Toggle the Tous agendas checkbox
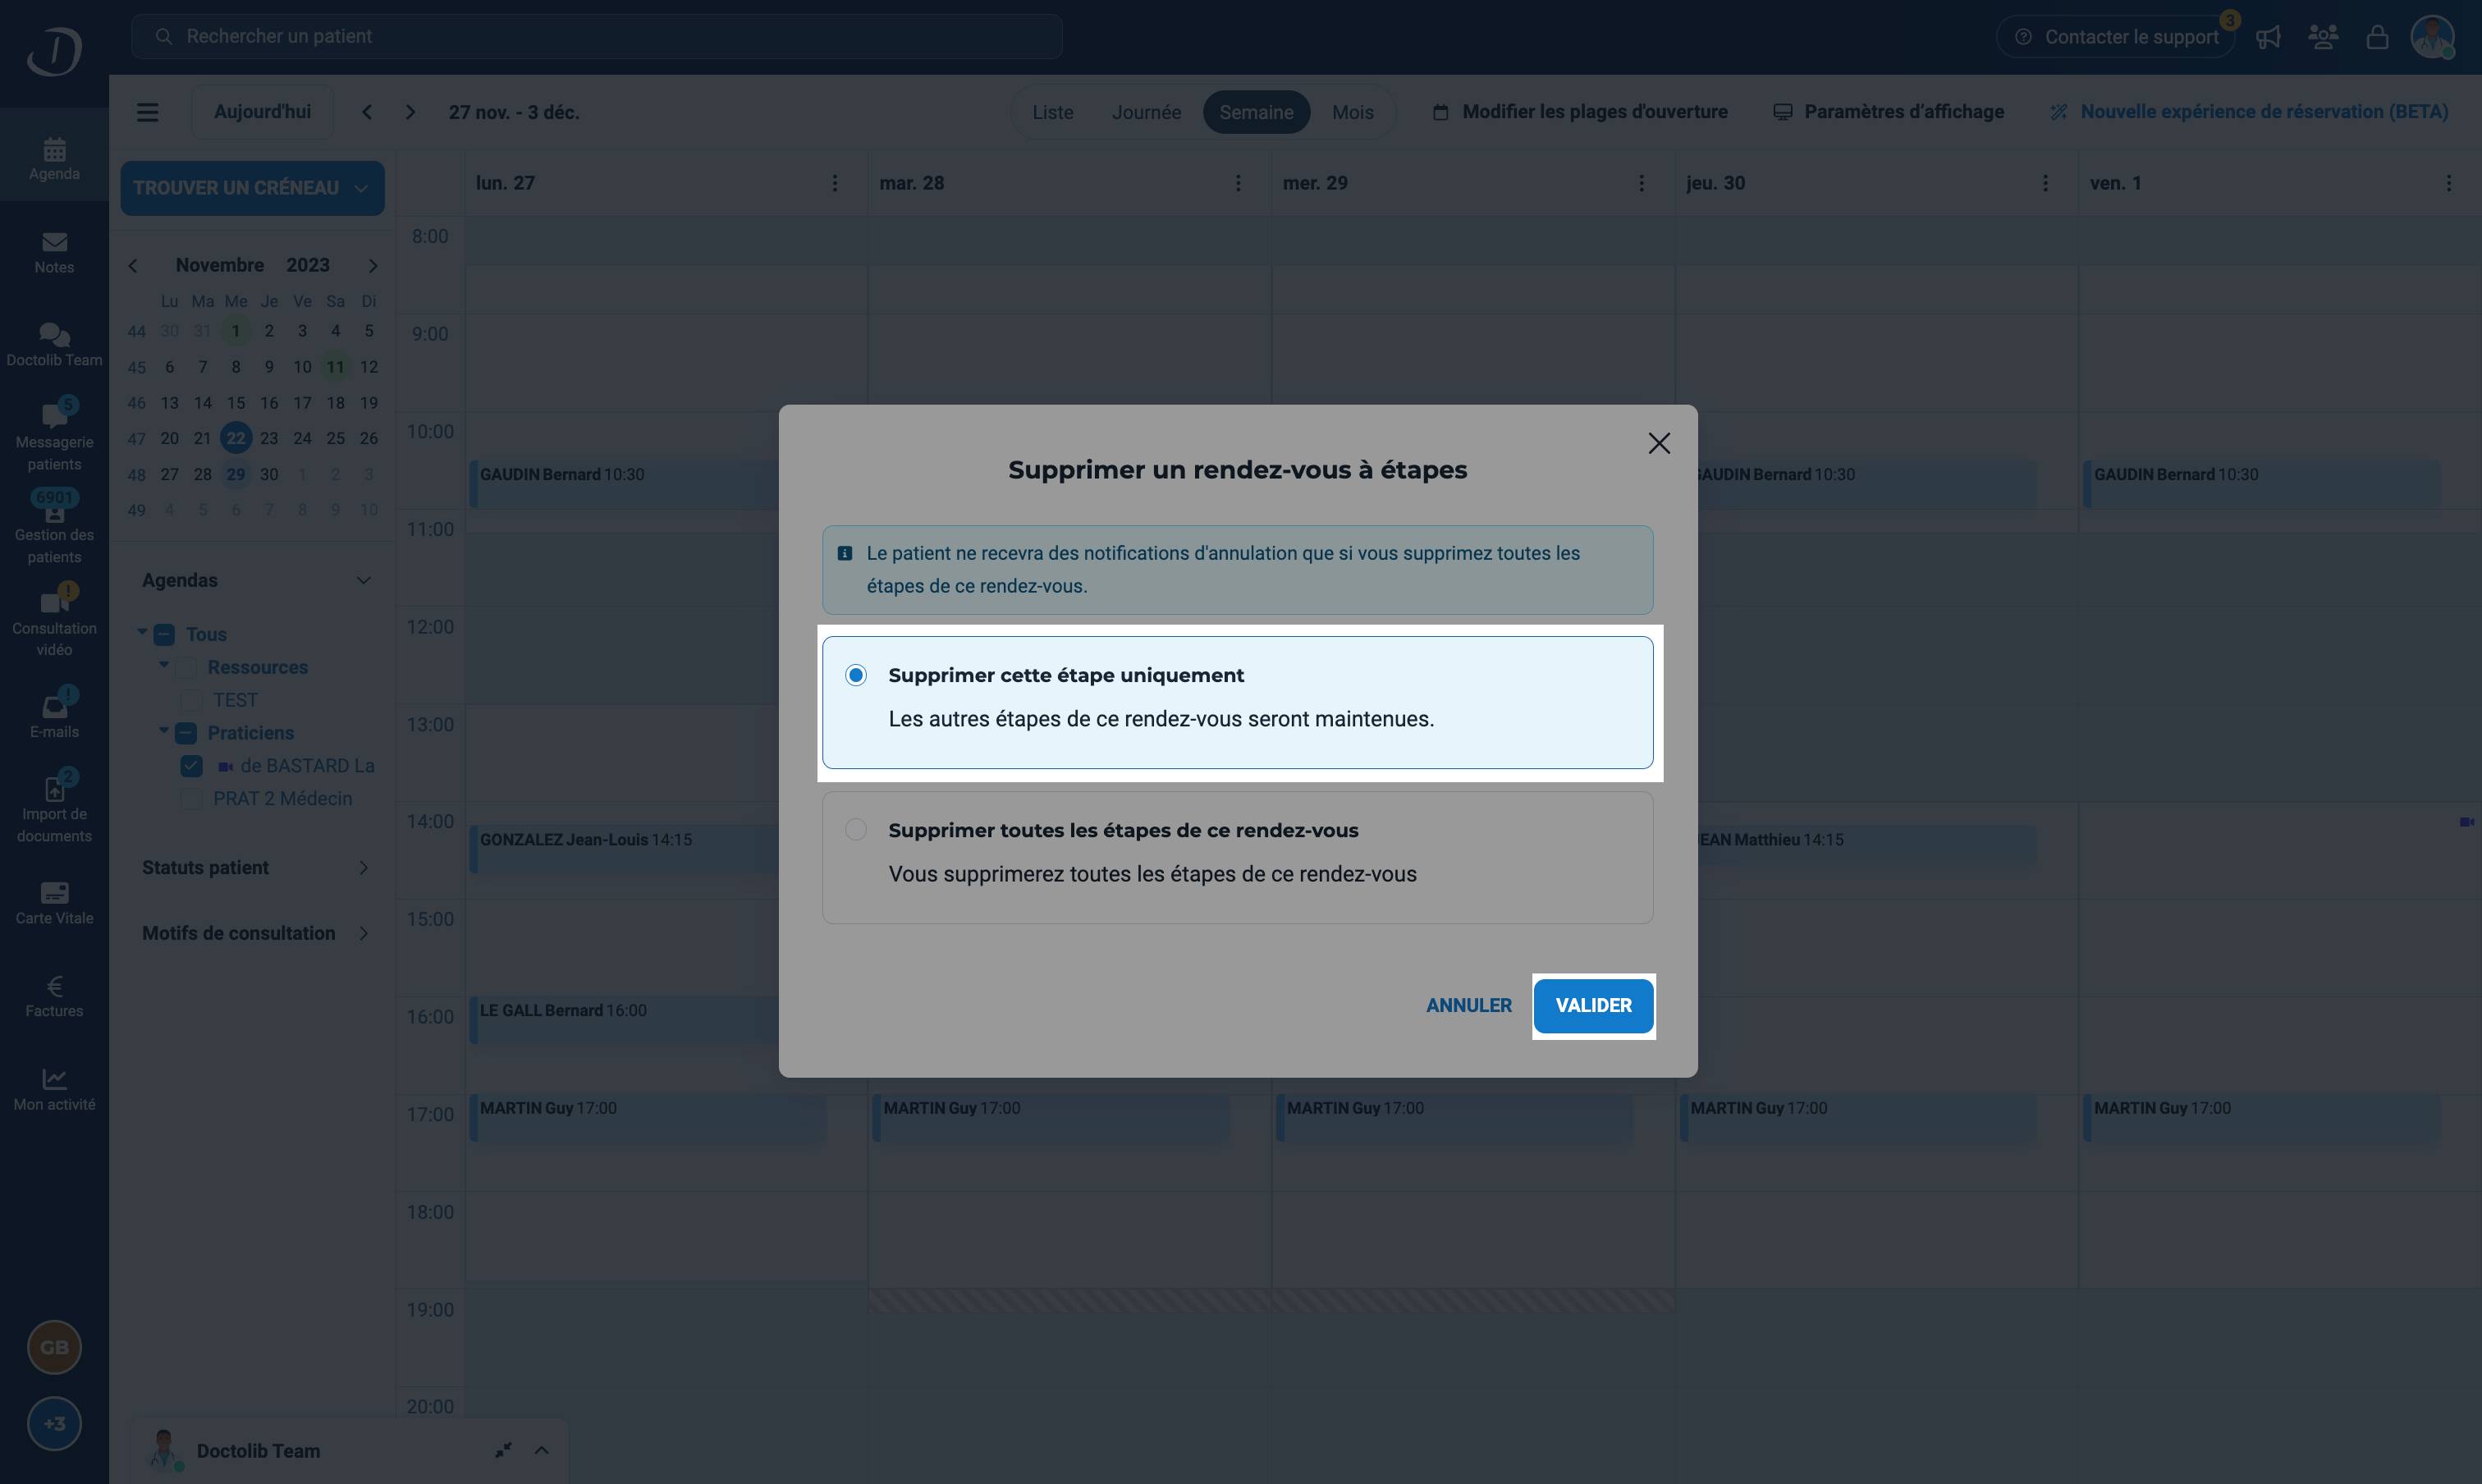The width and height of the screenshot is (2482, 1484). coord(165,634)
